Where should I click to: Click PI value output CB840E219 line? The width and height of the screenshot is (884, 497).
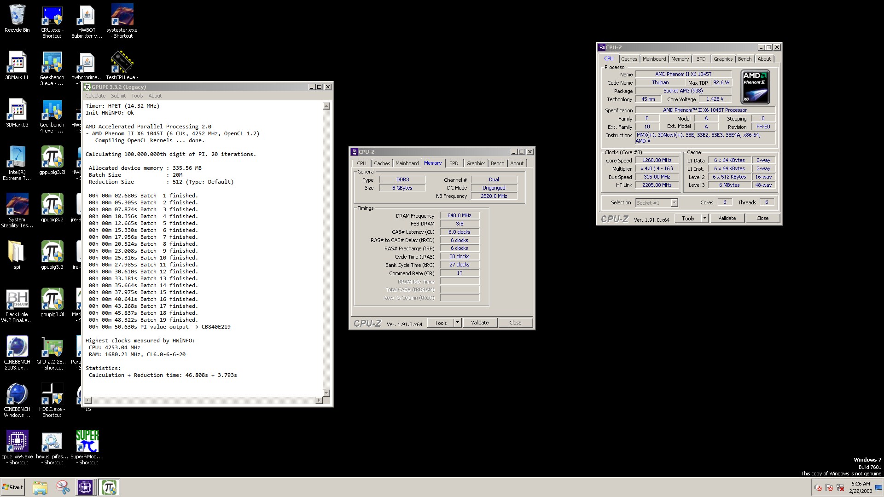click(x=160, y=327)
